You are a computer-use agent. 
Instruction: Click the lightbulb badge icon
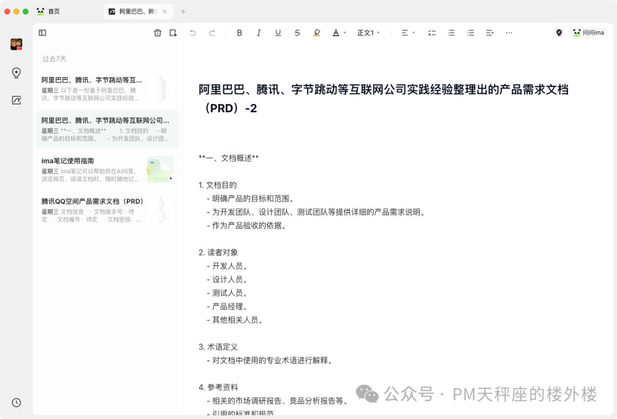[559, 33]
